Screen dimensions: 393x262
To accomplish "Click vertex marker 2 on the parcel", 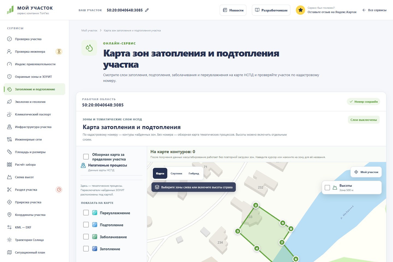I will click(x=256, y=205).
